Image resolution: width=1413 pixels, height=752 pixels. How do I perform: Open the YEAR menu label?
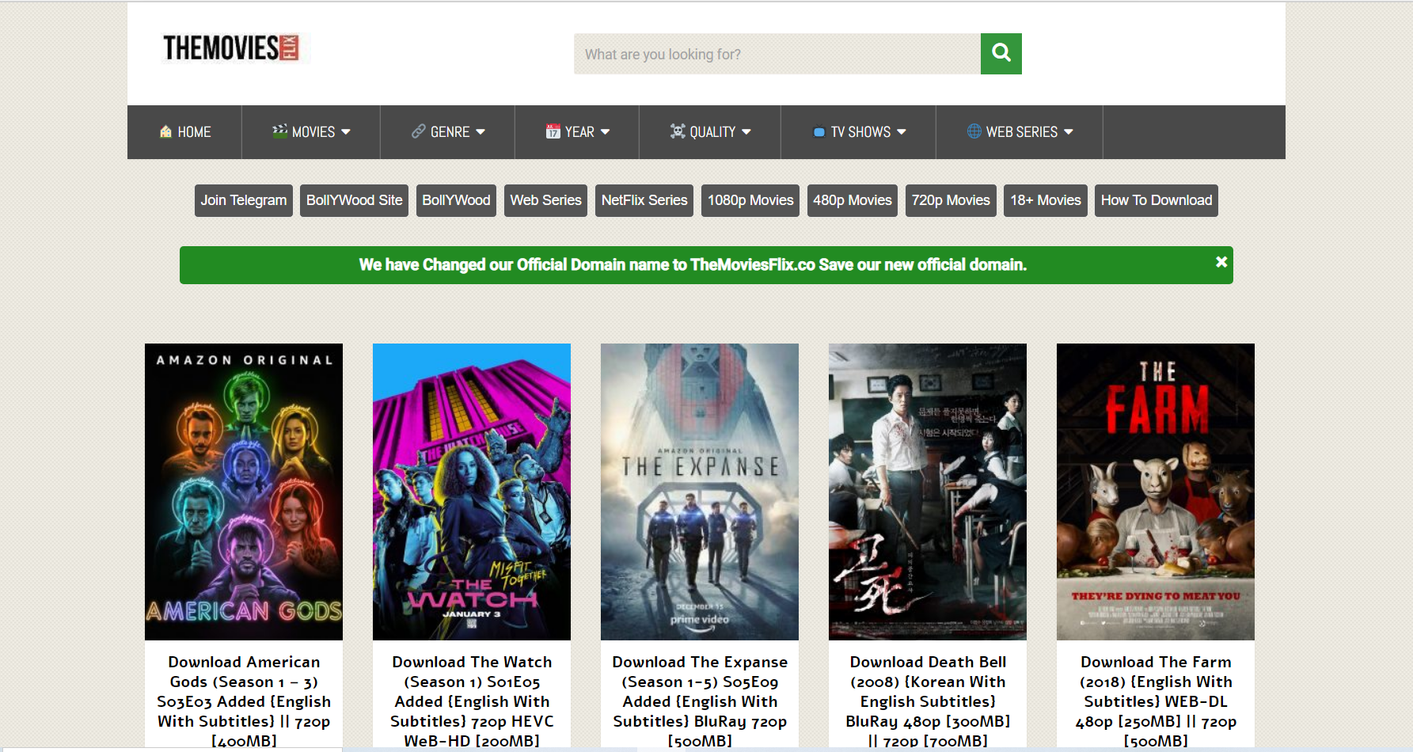tap(579, 132)
